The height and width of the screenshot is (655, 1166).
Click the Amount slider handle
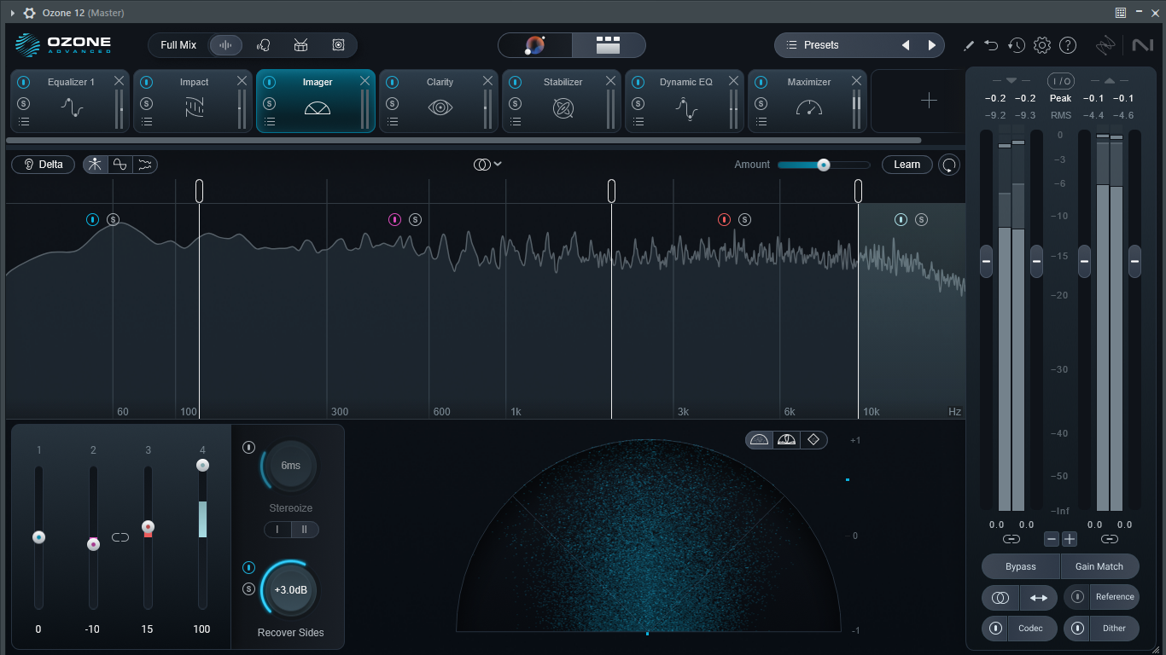pyautogui.click(x=823, y=165)
